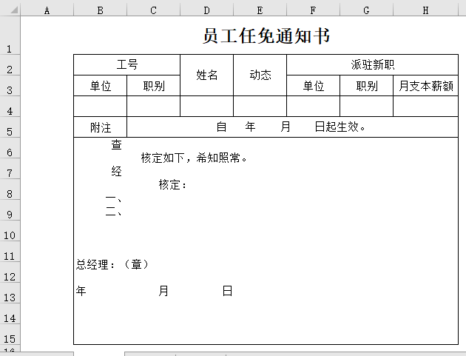Click the empty cell below 姓名
Viewport: 466px width, 356px height.
(x=206, y=107)
